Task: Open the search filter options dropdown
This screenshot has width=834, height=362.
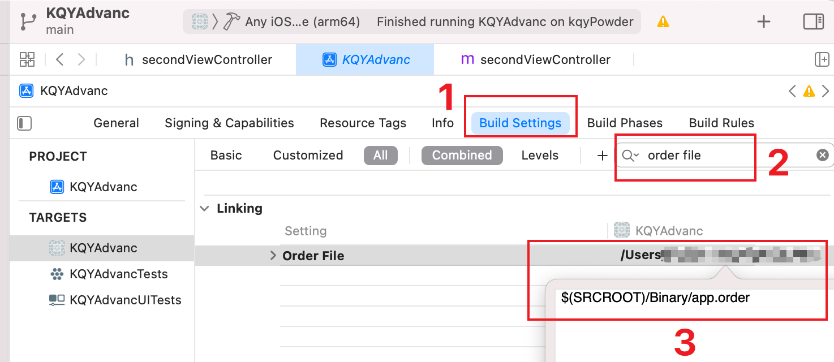Action: (x=630, y=156)
